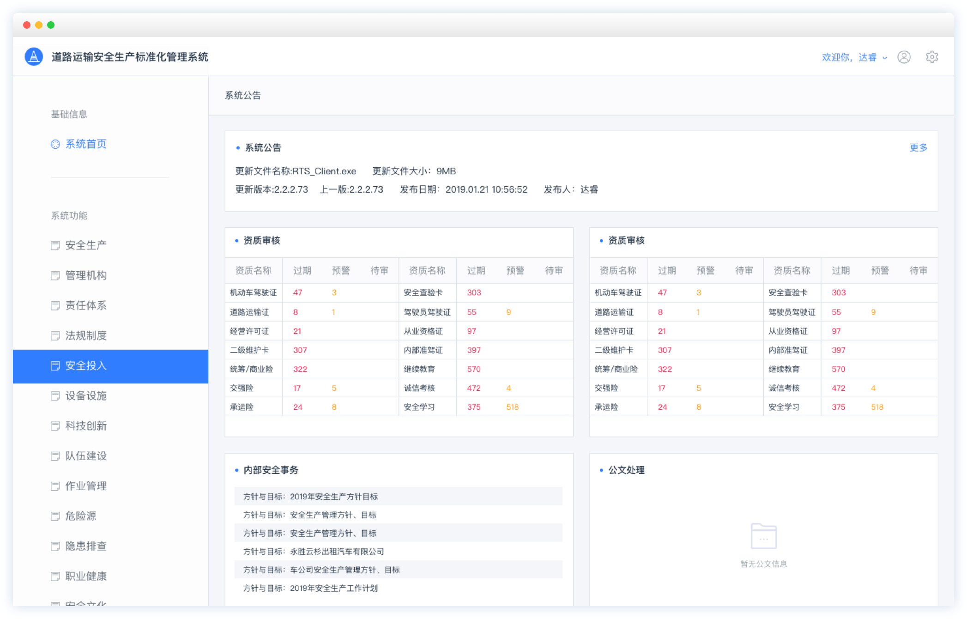Click the icon next to 设备设施
Viewport: 967px width, 619px height.
(x=55, y=396)
